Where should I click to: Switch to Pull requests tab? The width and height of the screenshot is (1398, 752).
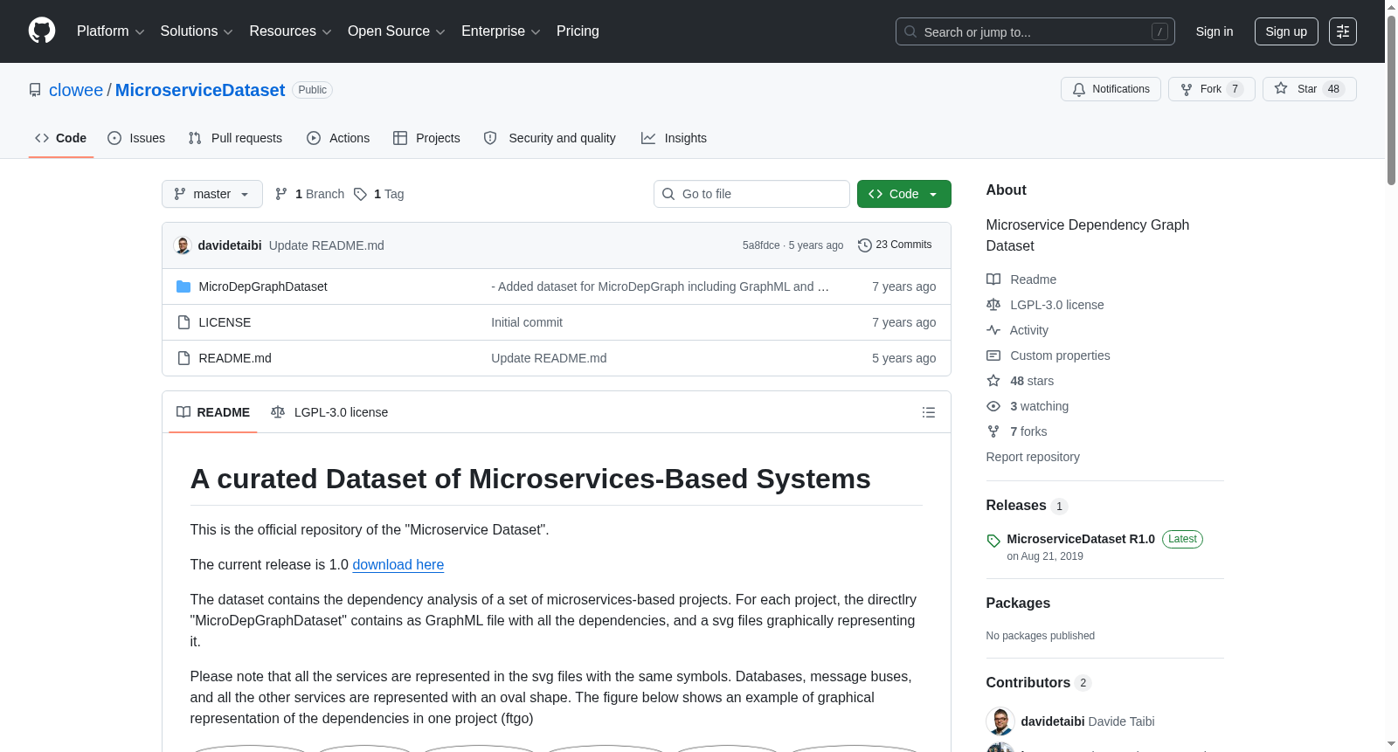click(x=235, y=138)
